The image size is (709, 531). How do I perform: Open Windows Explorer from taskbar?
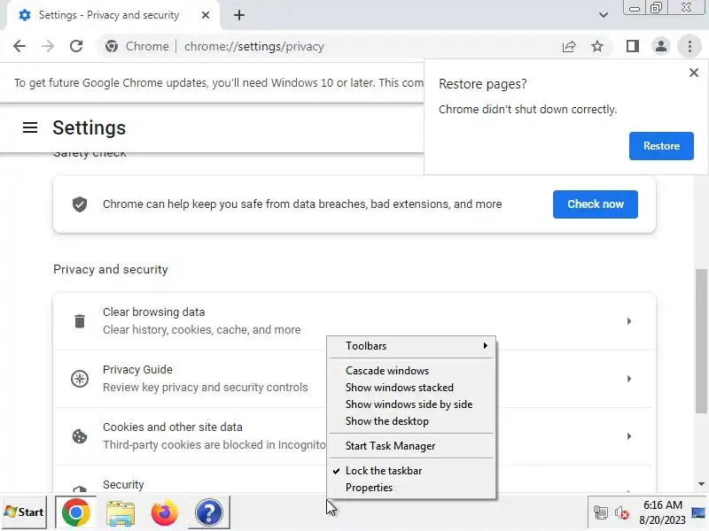(121, 512)
